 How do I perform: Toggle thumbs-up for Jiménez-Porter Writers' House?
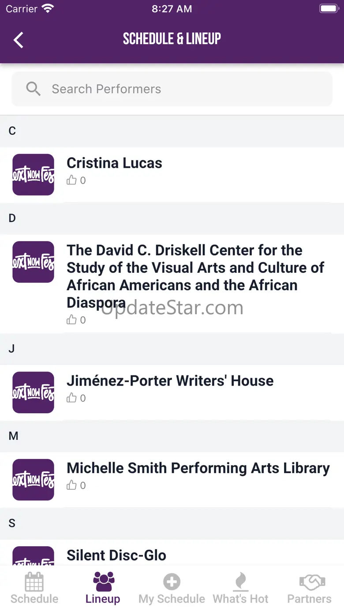point(71,398)
